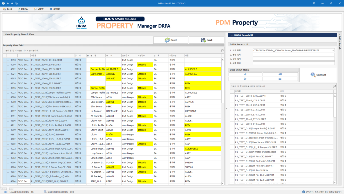The width and height of the screenshot is (344, 194).
Task: Click the double left arrow data input button
Action: (280, 74)
